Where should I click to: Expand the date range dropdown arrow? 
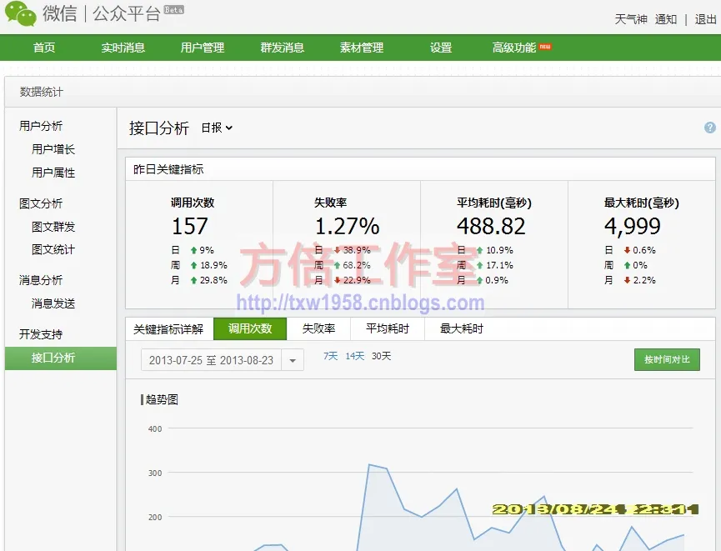click(x=293, y=360)
